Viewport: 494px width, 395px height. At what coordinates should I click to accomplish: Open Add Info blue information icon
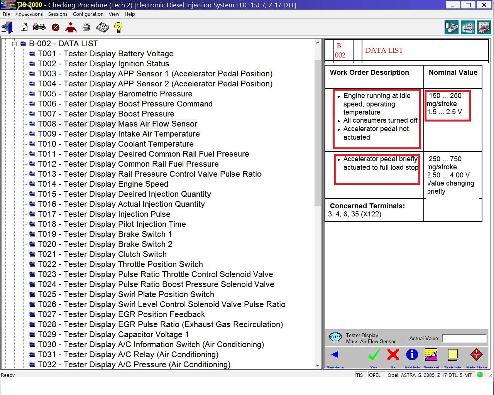[412, 354]
